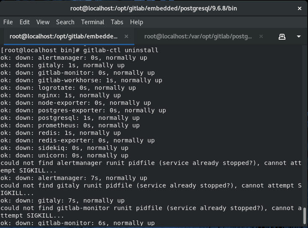Open a new terminal tab with plus icon
The width and height of the screenshot is (308, 228).
282,37
